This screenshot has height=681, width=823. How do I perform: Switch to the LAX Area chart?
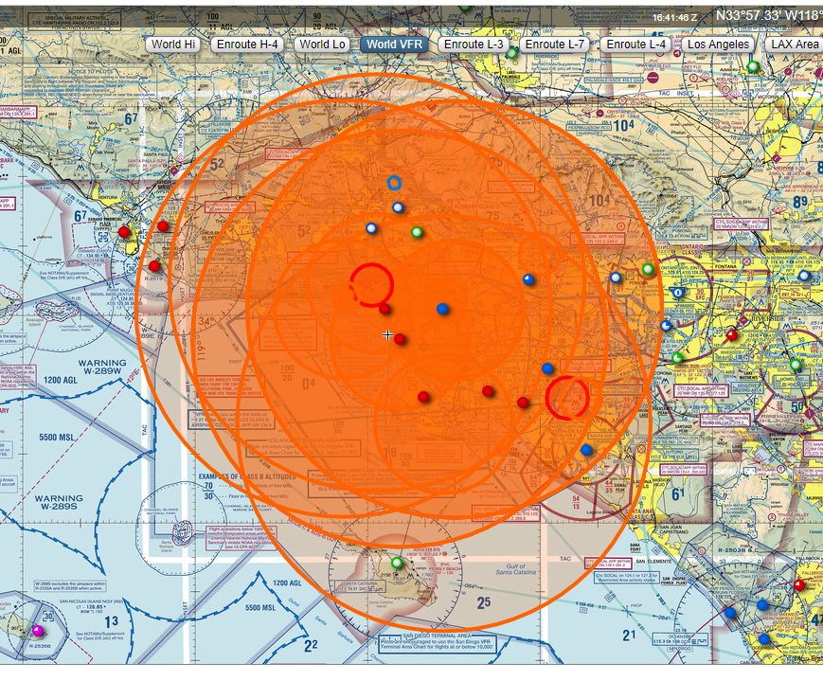(795, 45)
